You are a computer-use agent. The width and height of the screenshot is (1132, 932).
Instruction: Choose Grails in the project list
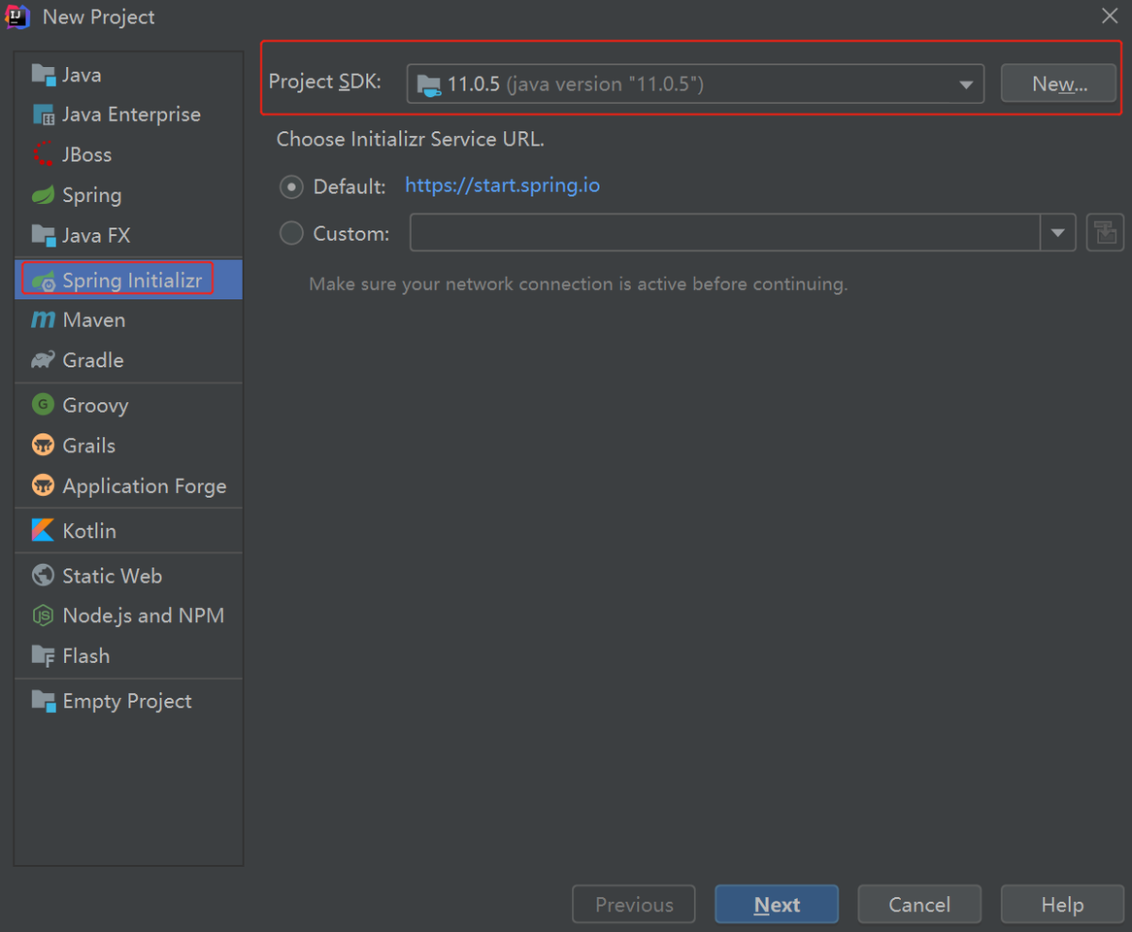88,446
